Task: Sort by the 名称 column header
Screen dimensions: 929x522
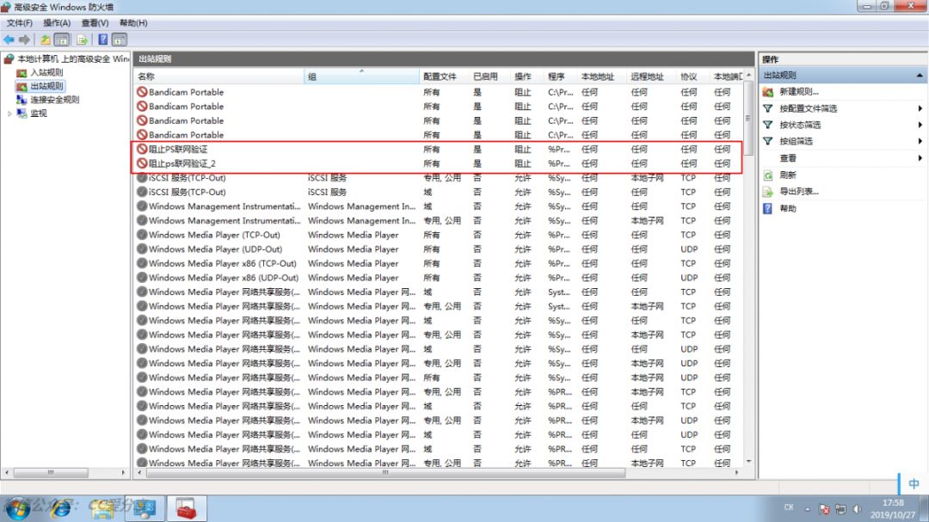Action: tap(218, 77)
